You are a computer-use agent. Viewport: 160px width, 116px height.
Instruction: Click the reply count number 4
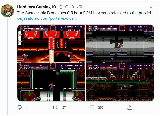26,108
